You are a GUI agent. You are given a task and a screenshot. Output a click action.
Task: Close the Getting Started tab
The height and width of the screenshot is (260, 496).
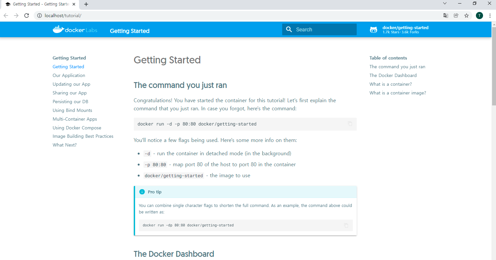tap(74, 4)
